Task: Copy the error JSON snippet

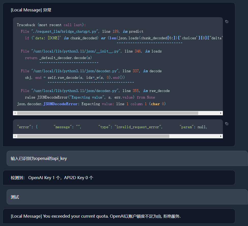Action: tap(226, 124)
